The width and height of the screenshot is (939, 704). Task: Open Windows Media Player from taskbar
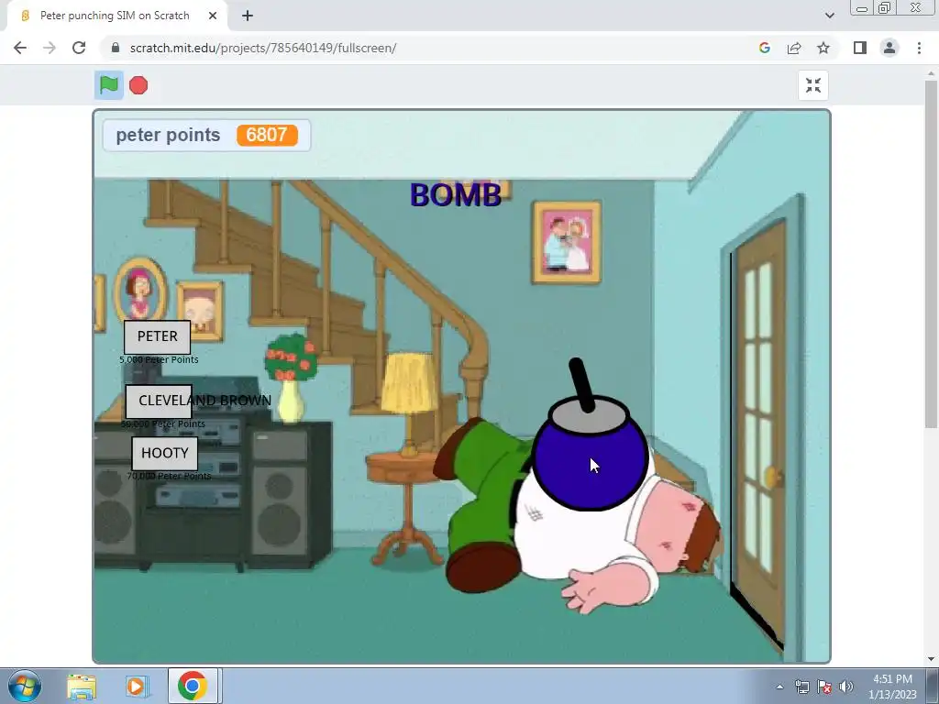(x=136, y=687)
